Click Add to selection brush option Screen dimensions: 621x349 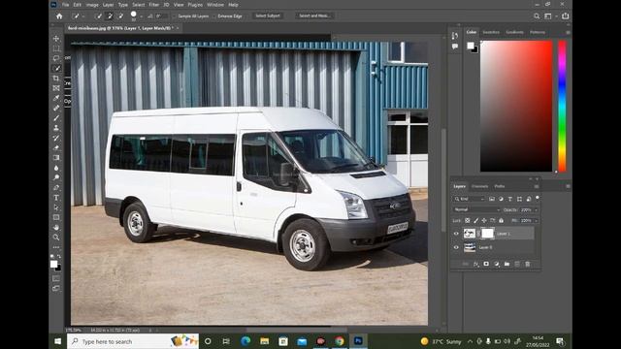110,16
